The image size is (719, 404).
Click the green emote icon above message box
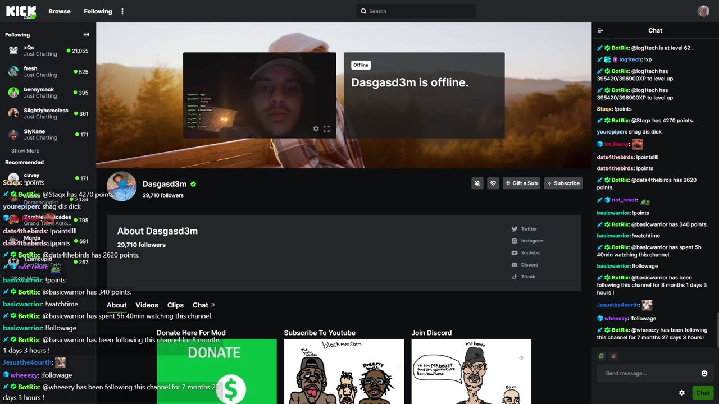pyautogui.click(x=601, y=356)
